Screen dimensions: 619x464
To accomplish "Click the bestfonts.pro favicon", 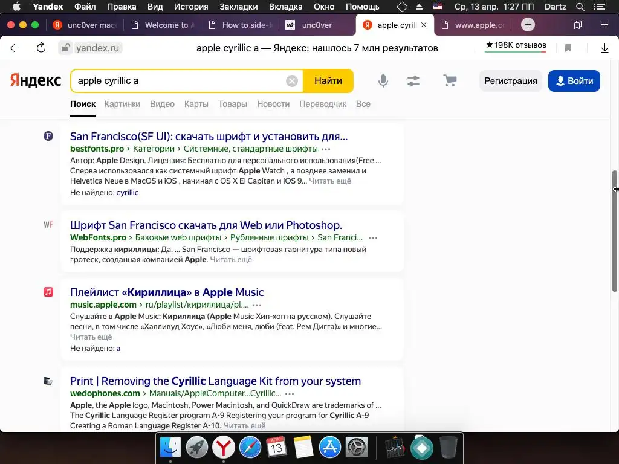I will [48, 136].
